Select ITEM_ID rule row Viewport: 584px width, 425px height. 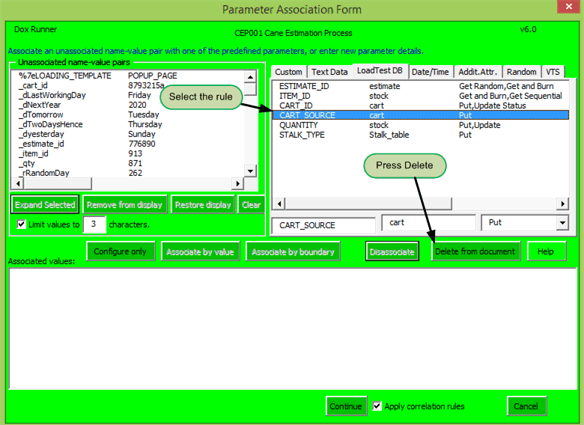point(421,96)
